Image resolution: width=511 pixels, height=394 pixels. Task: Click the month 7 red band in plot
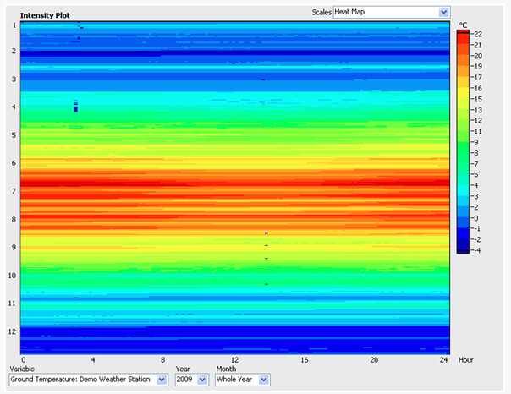tap(234, 184)
